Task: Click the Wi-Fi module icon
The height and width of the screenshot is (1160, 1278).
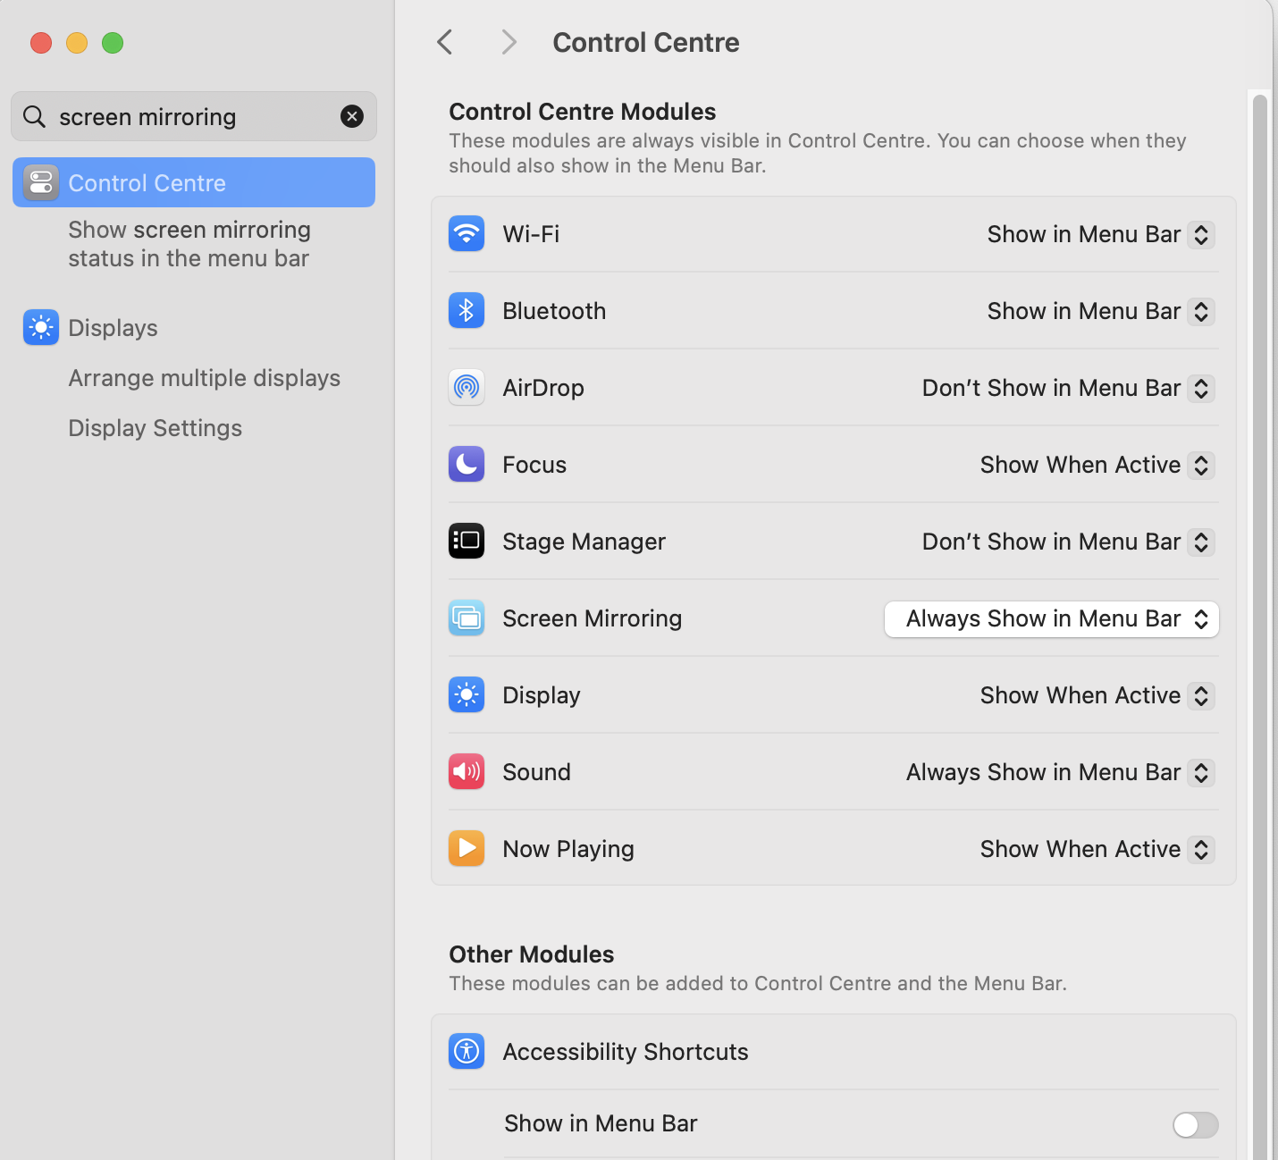Action: [x=467, y=234]
